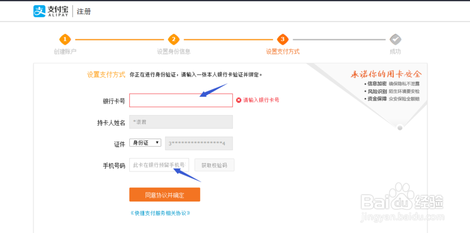This screenshot has height=233, width=470.
Task: Click the 信息加密 bullet text
Action: (377, 84)
